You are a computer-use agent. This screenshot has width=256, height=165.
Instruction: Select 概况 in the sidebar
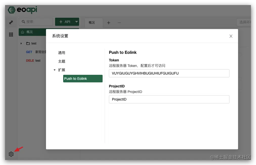[32, 32]
